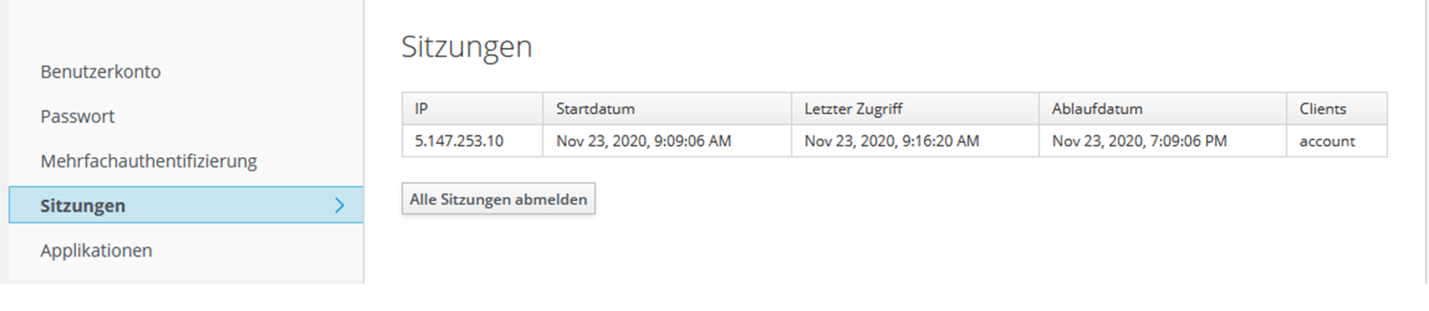Open the Applikationen page
Screen dimensions: 1429x311
pyautogui.click(x=96, y=250)
